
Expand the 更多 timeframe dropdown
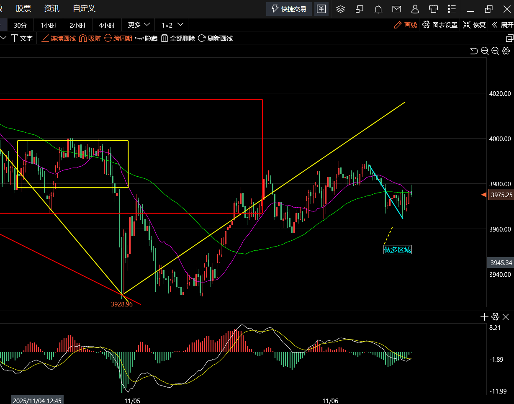coord(139,25)
